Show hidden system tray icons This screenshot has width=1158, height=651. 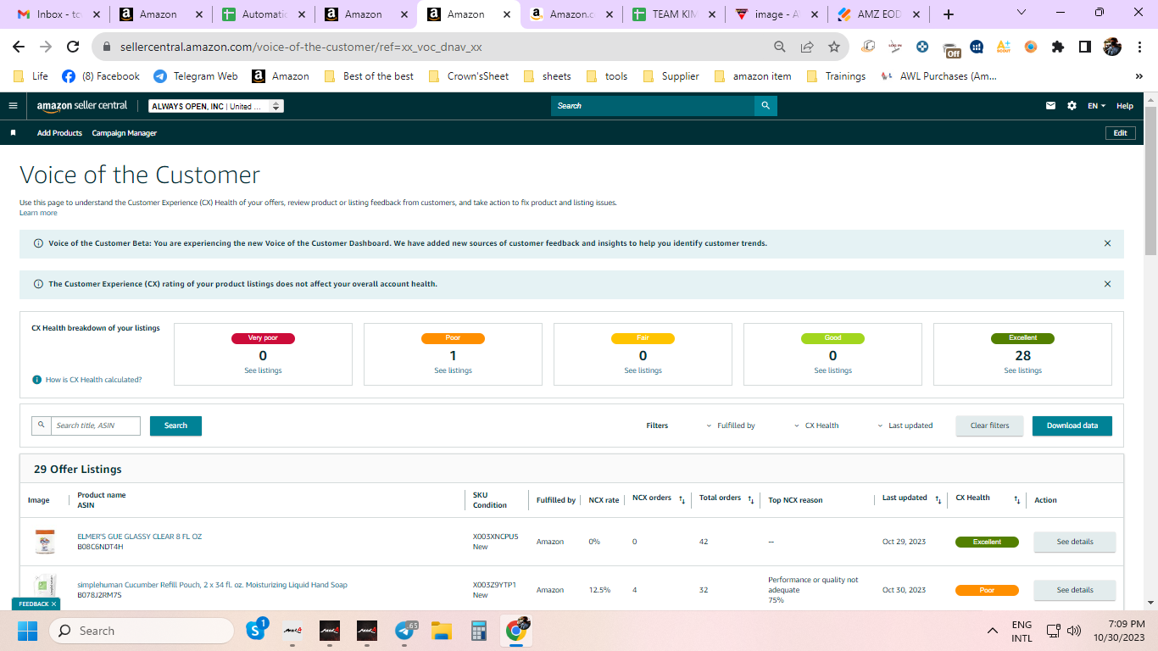pyautogui.click(x=993, y=631)
